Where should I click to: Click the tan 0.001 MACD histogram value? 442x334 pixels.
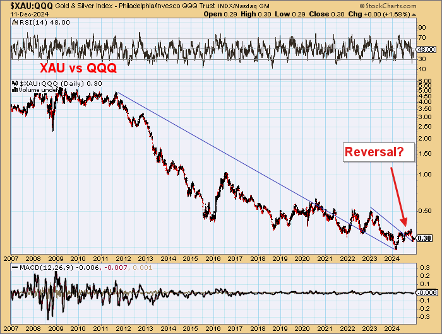coord(143,268)
